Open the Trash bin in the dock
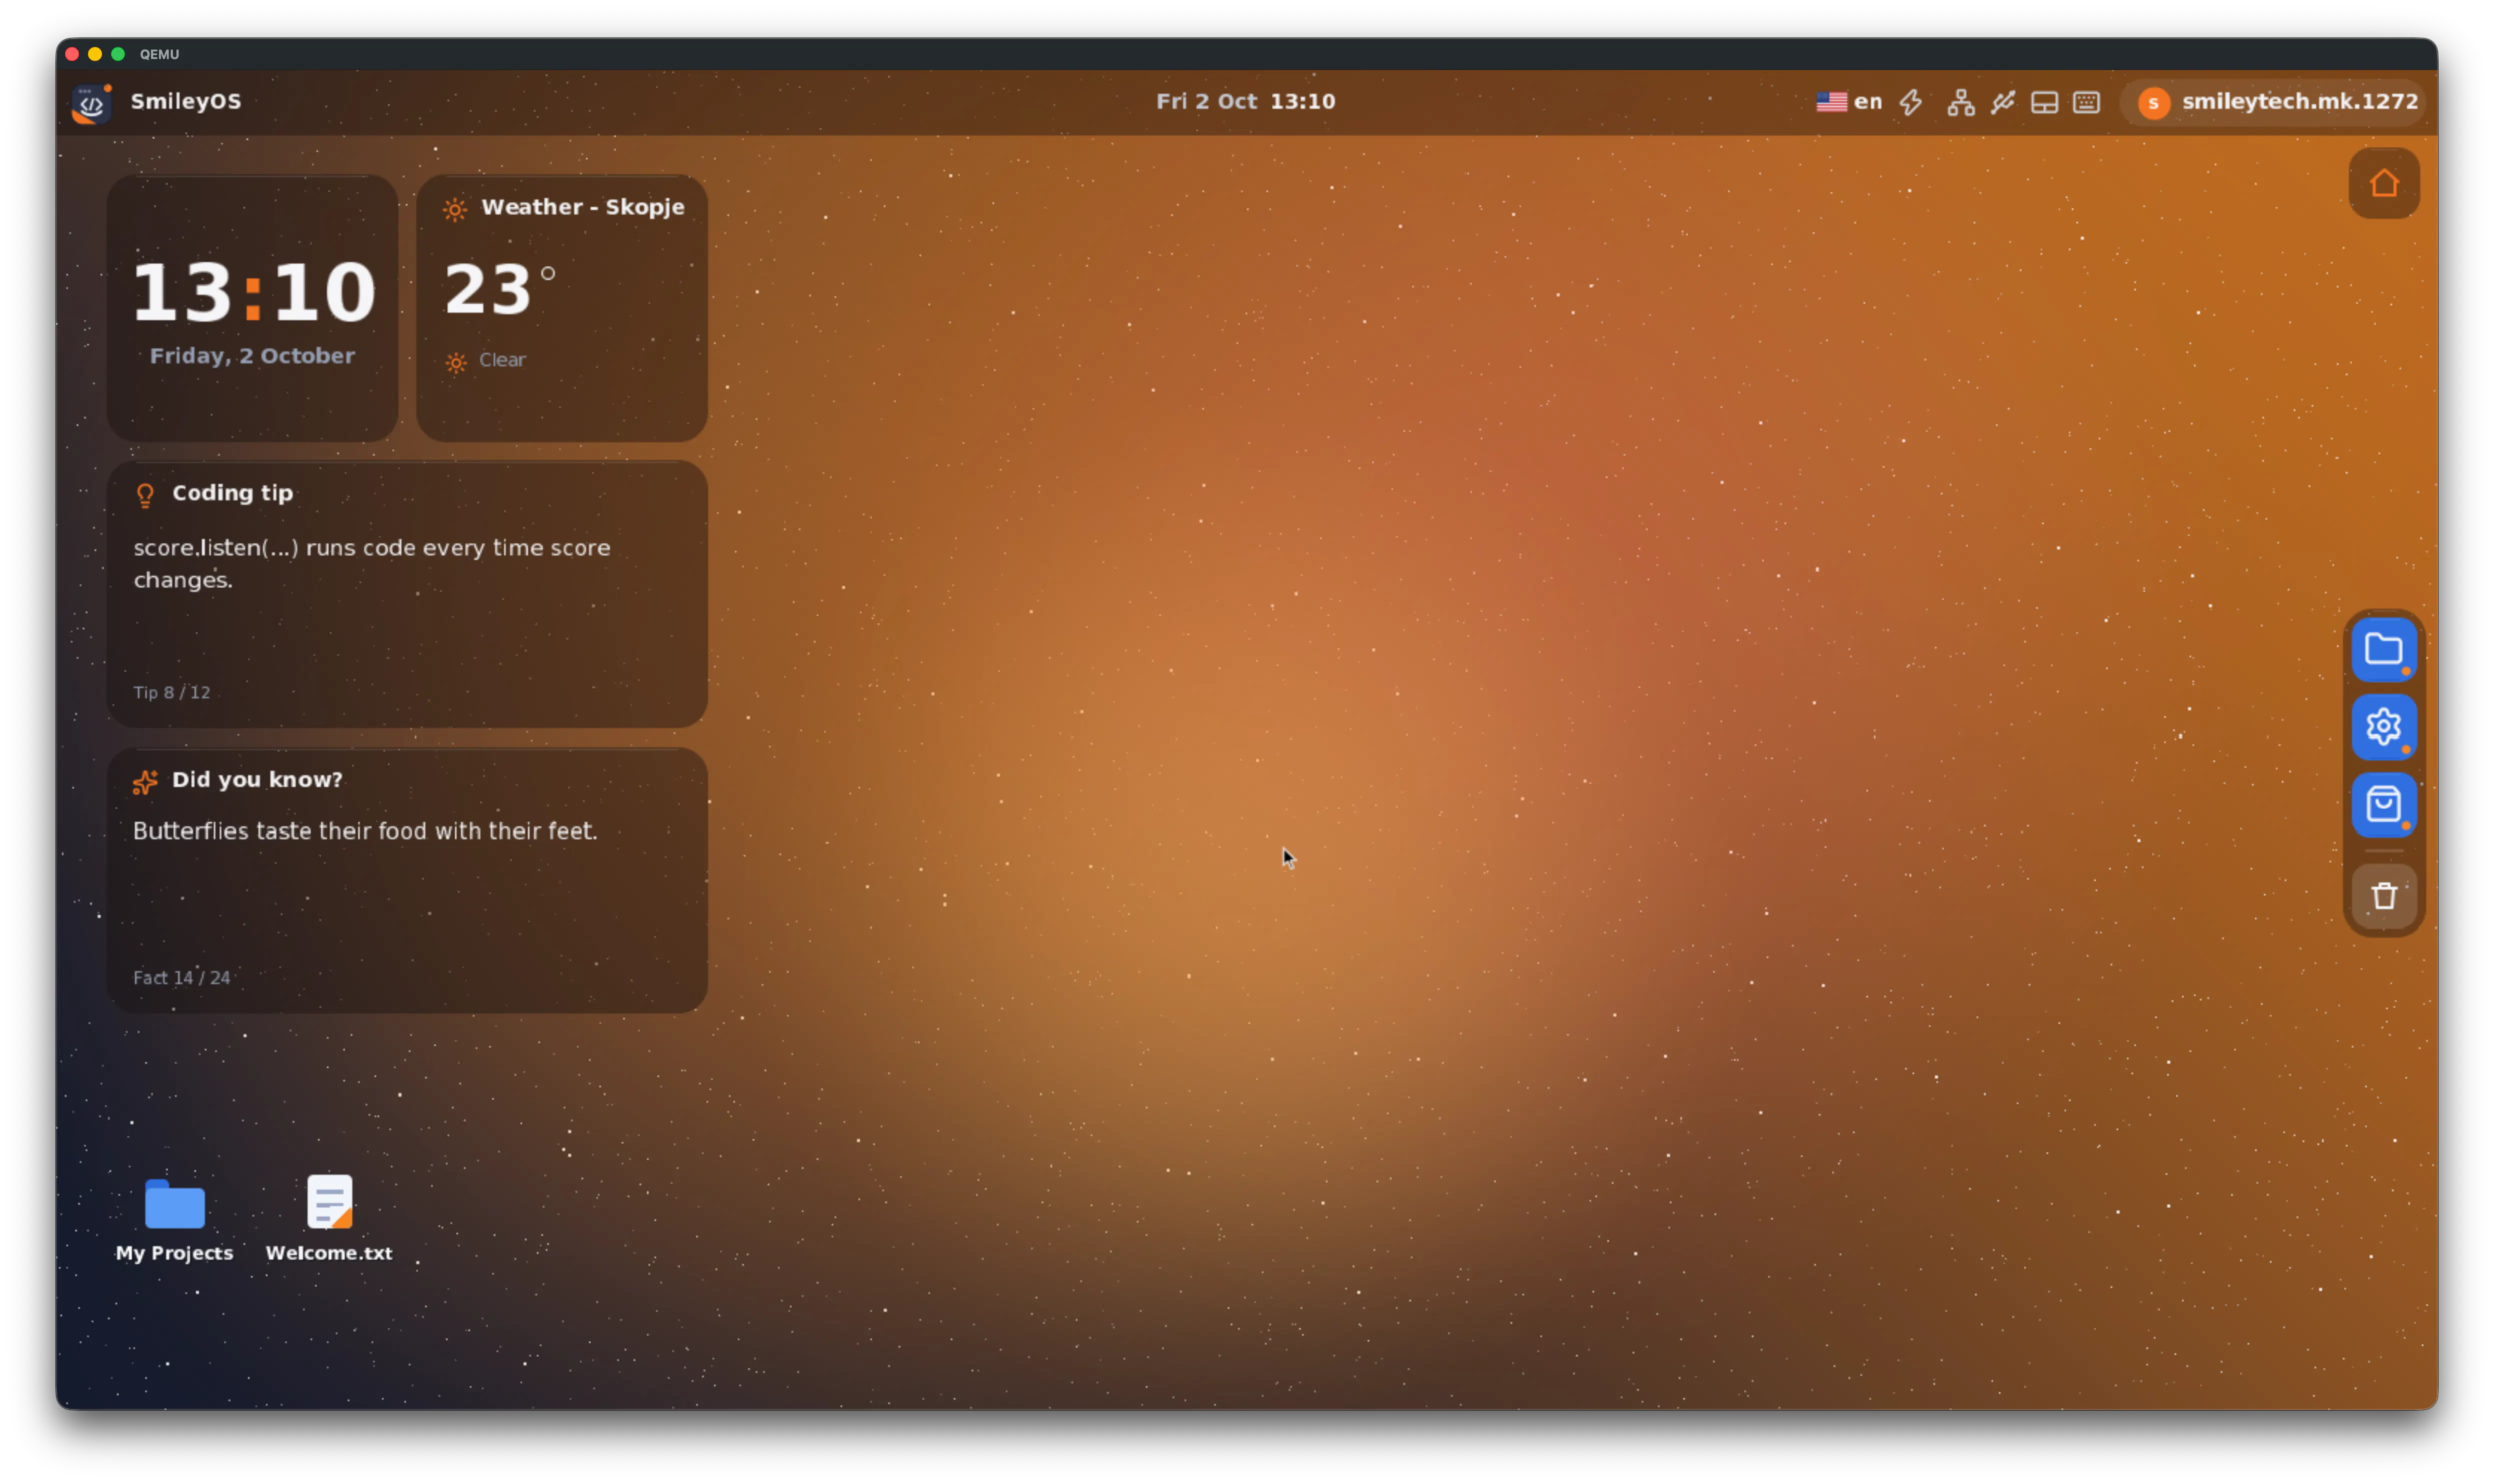 pos(2384,896)
